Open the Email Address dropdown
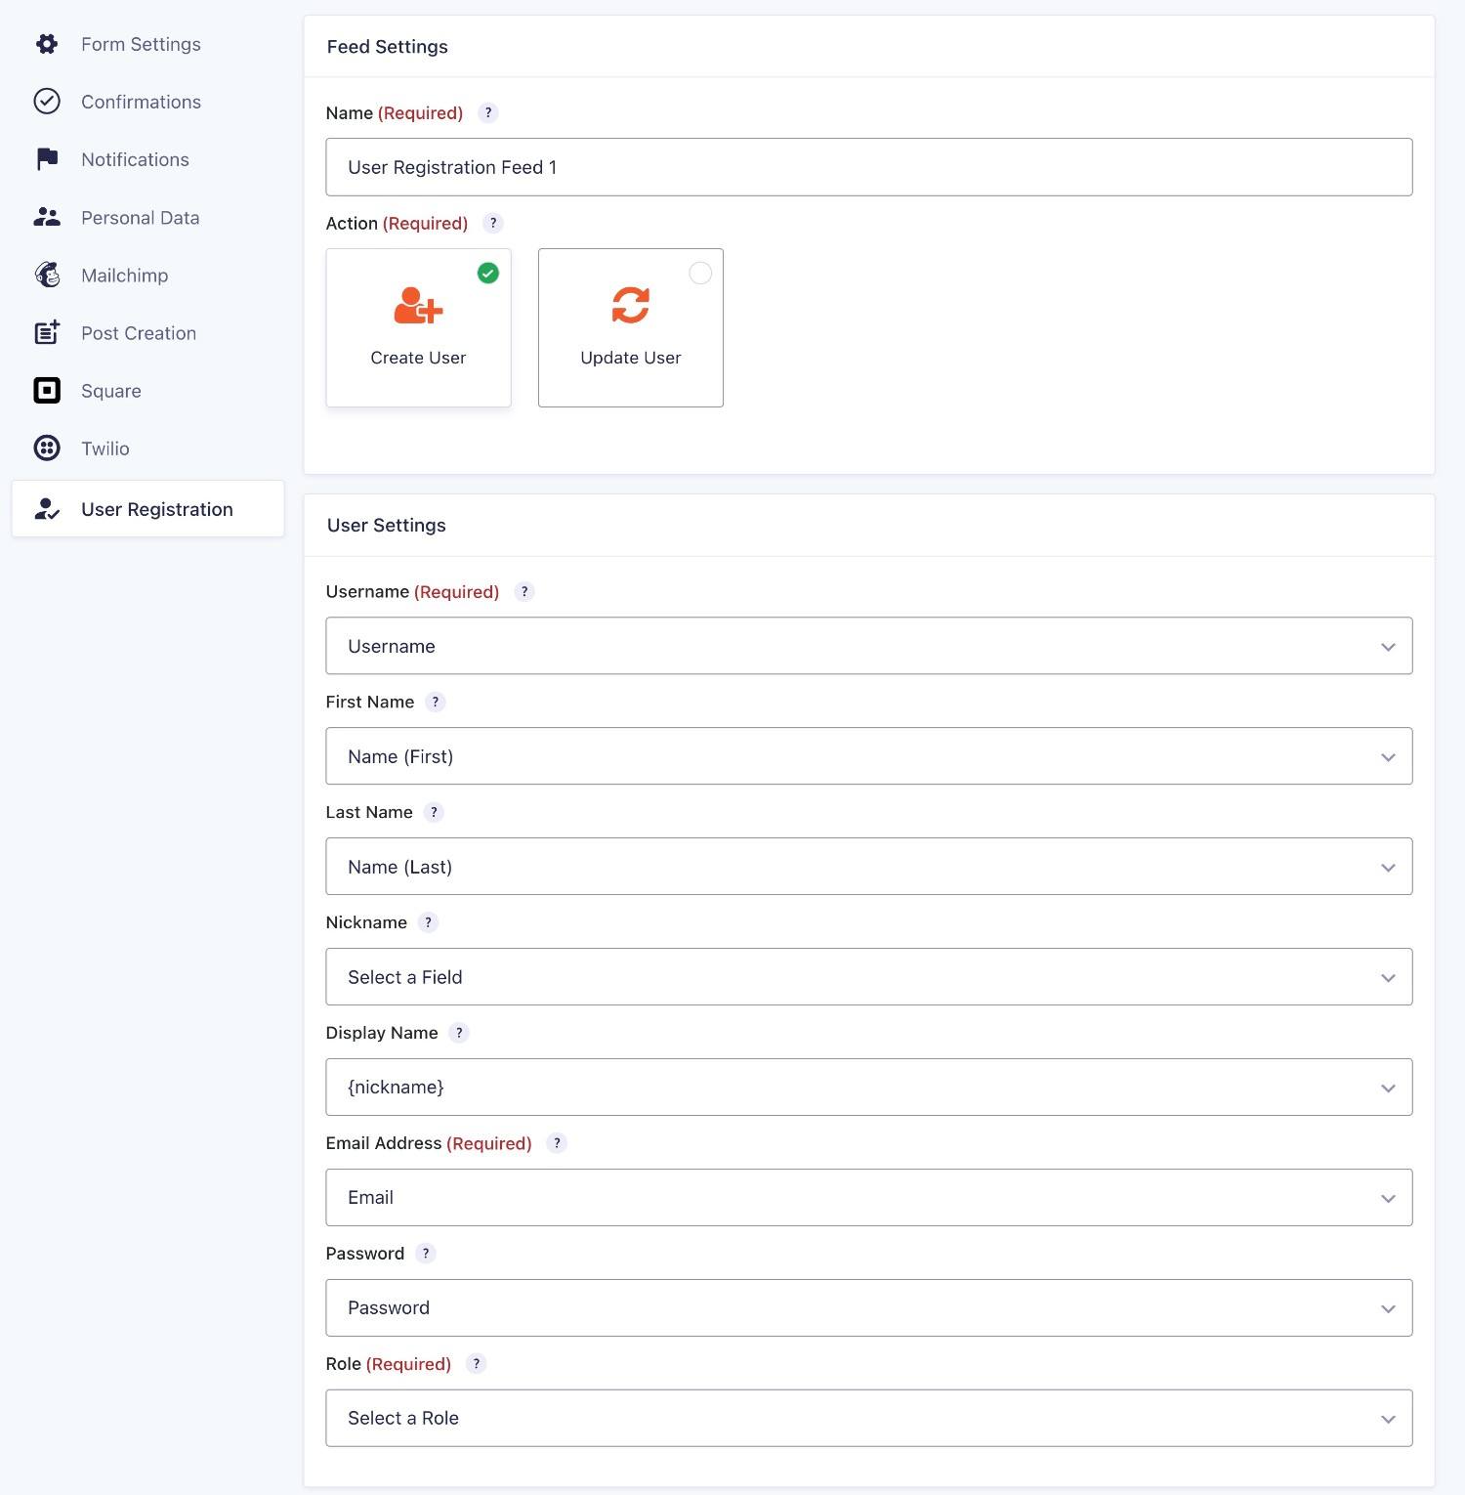The image size is (1465, 1495). (x=869, y=1198)
